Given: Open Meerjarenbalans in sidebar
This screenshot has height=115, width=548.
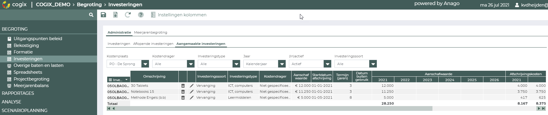Looking at the screenshot, I should point(31,86).
